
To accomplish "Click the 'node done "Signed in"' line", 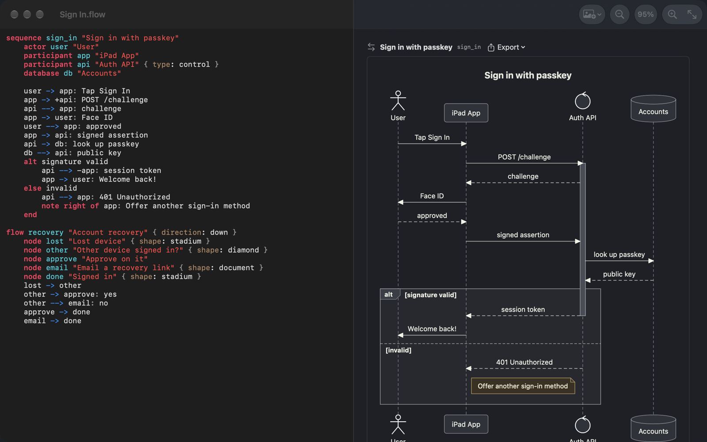I will (x=112, y=277).
